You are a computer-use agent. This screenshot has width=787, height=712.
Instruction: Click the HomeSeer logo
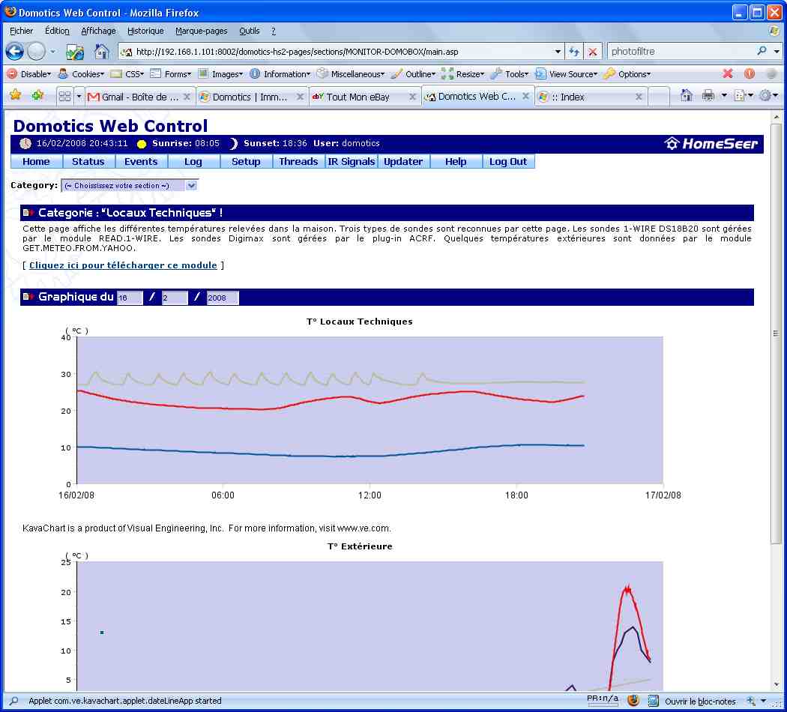pyautogui.click(x=711, y=144)
